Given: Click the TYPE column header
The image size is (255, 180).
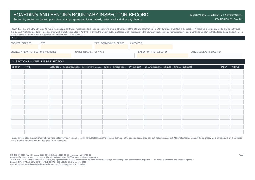Looking at the screenshot, I should pyautogui.click(x=28, y=67).
